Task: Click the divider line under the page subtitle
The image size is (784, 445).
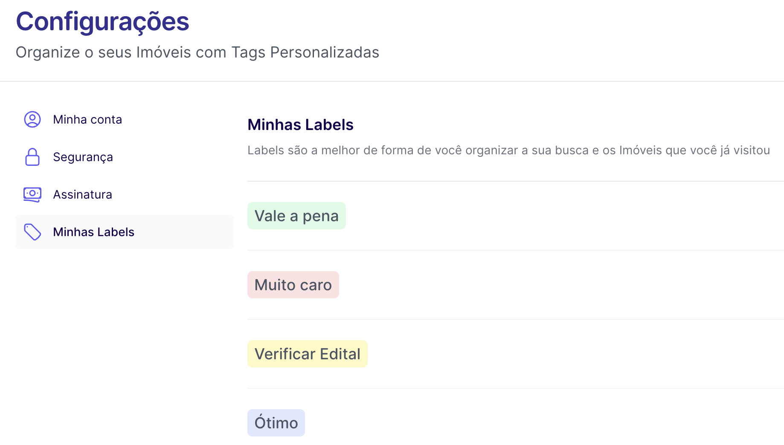Action: click(x=392, y=81)
